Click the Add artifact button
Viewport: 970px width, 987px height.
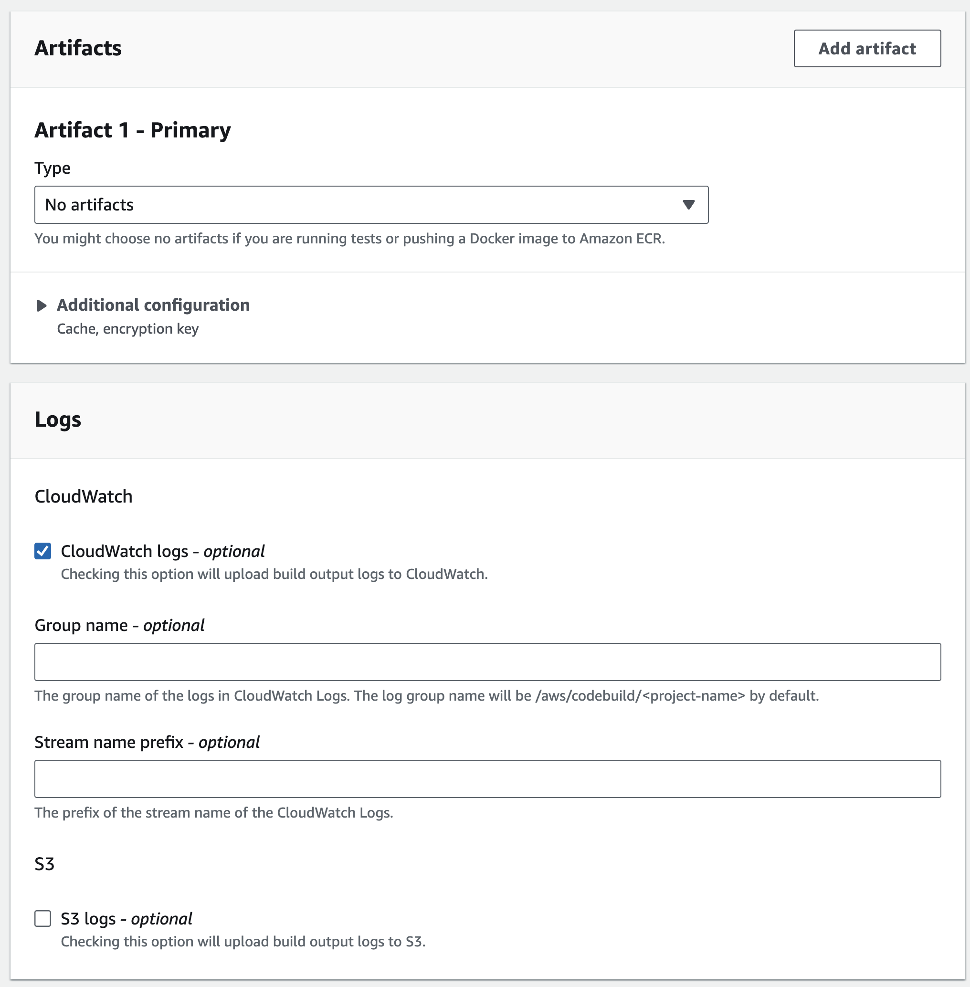866,48
